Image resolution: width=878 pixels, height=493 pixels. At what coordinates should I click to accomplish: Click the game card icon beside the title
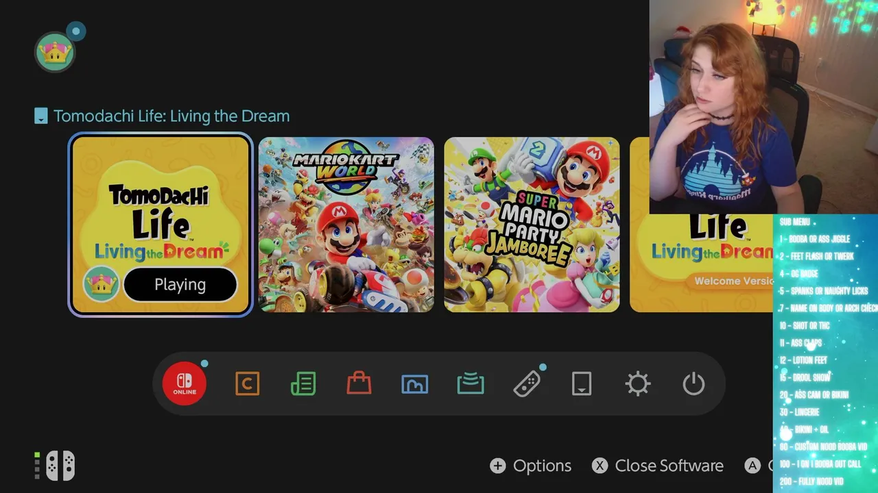tap(41, 116)
